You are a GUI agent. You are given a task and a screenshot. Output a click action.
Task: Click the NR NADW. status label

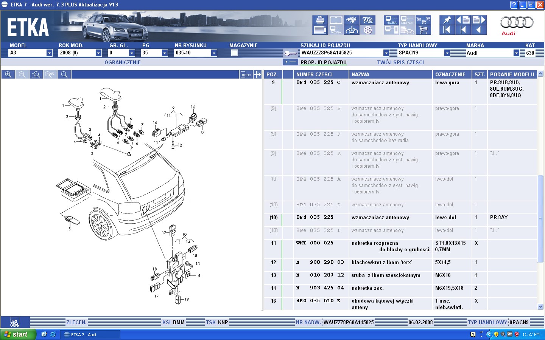coord(308,322)
